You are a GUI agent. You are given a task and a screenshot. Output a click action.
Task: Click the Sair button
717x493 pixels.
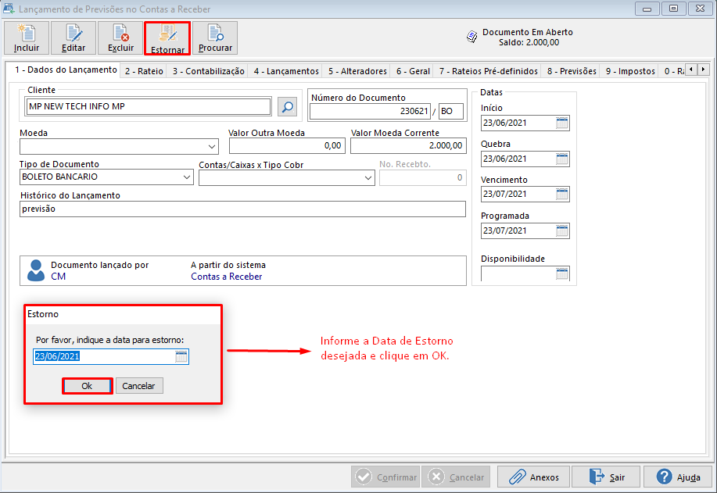click(x=606, y=477)
